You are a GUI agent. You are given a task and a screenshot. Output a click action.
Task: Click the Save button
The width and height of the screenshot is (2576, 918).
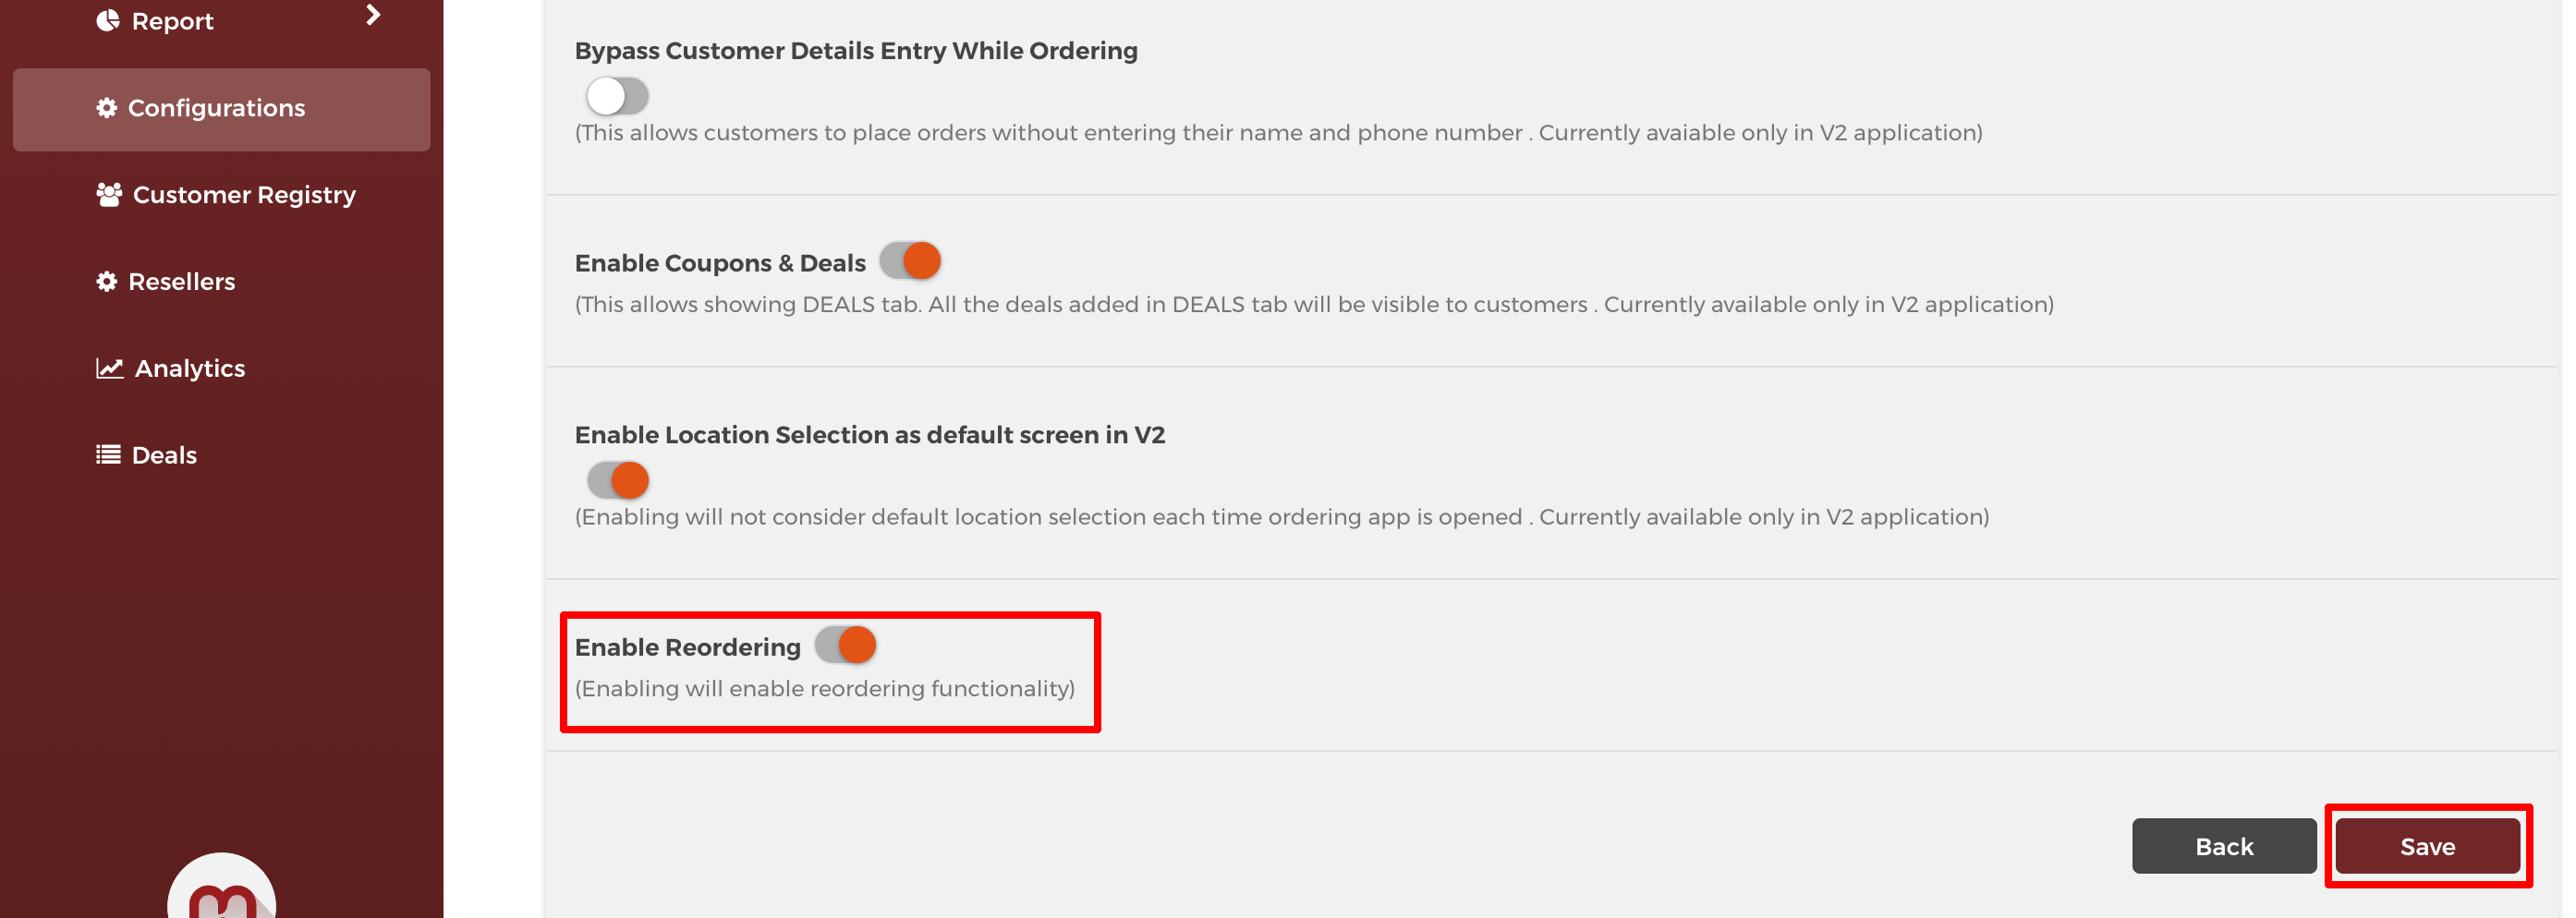[2427, 846]
